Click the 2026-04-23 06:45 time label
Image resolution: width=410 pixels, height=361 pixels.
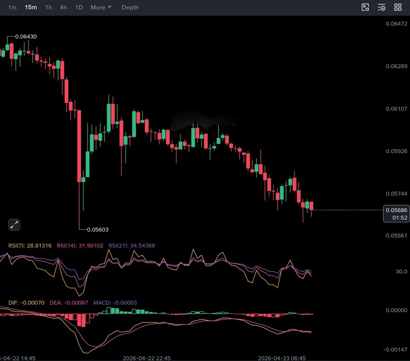coord(282,358)
